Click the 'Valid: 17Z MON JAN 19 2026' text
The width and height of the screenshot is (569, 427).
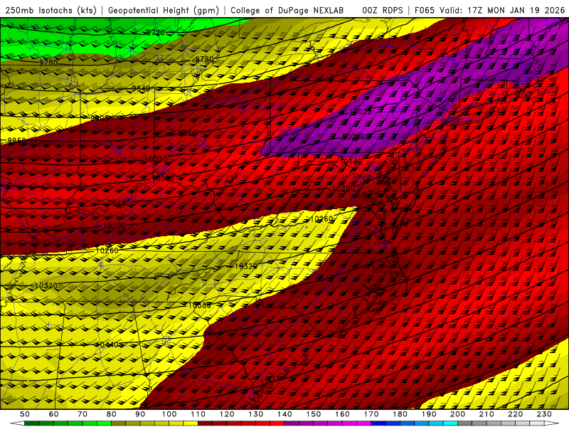(x=502, y=11)
